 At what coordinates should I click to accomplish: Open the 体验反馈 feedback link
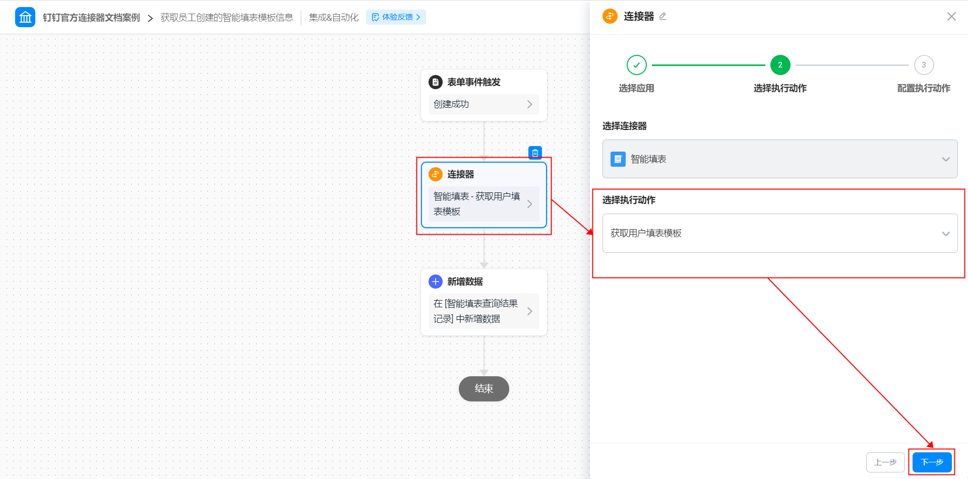click(x=396, y=17)
